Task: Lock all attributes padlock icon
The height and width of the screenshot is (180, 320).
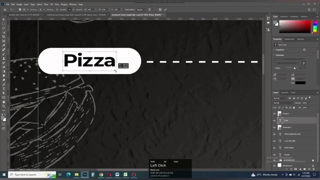Action: [x=294, y=107]
